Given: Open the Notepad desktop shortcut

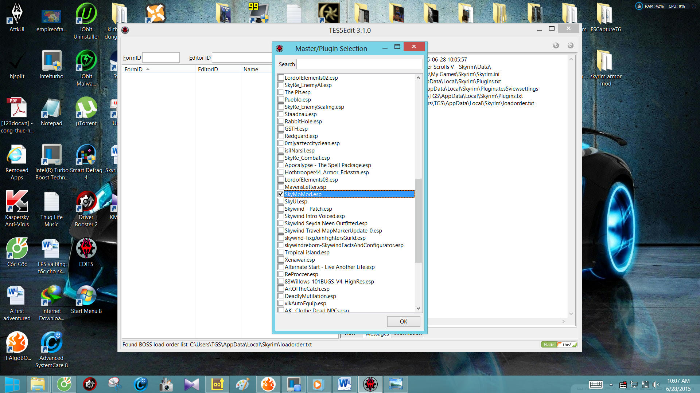Looking at the screenshot, I should pyautogui.click(x=51, y=111).
